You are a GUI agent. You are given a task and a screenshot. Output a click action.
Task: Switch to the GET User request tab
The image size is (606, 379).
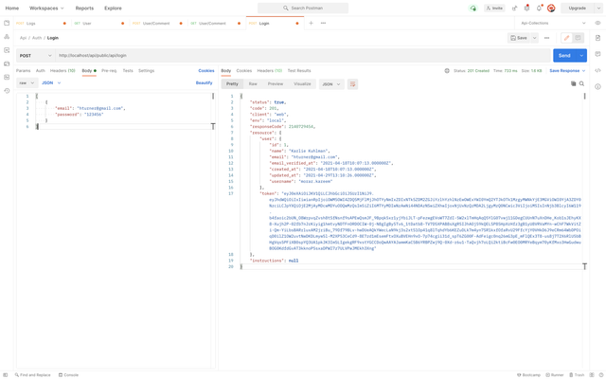98,23
